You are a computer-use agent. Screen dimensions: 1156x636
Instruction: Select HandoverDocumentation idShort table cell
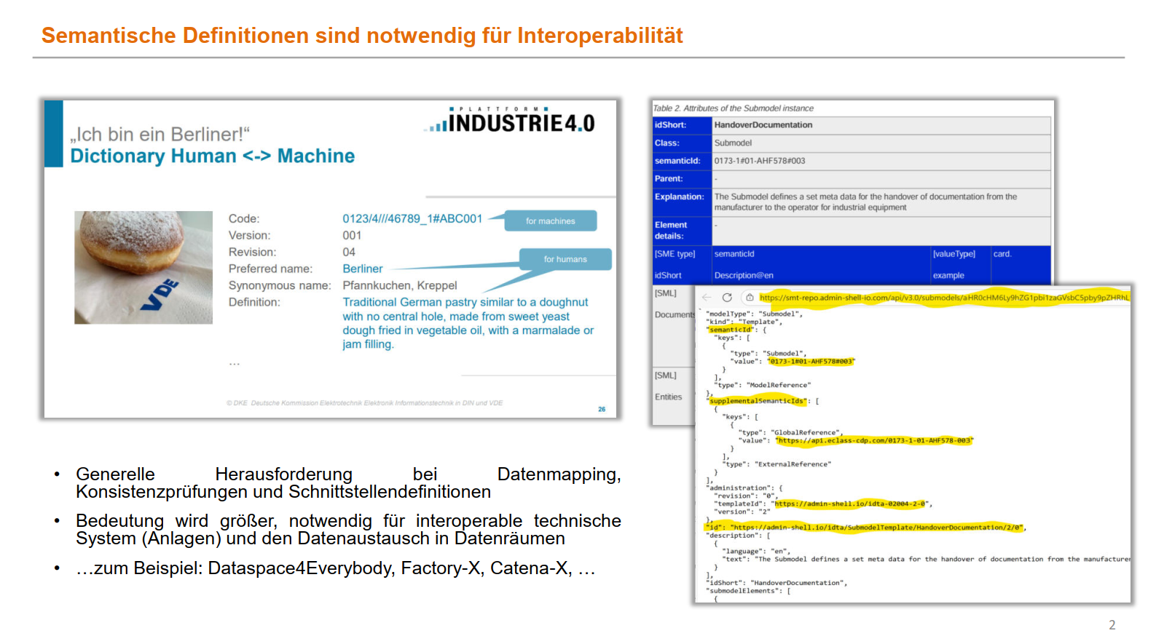click(x=763, y=125)
